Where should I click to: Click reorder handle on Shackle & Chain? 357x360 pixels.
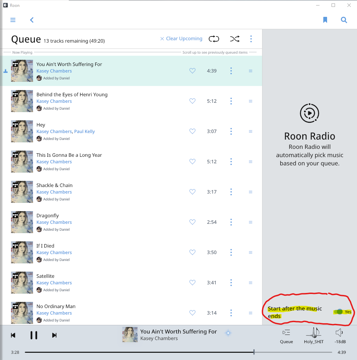point(251,192)
